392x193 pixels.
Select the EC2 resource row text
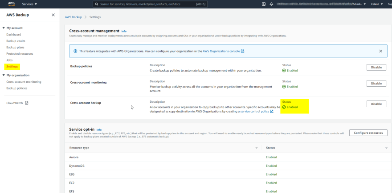pyautogui.click(x=72, y=183)
